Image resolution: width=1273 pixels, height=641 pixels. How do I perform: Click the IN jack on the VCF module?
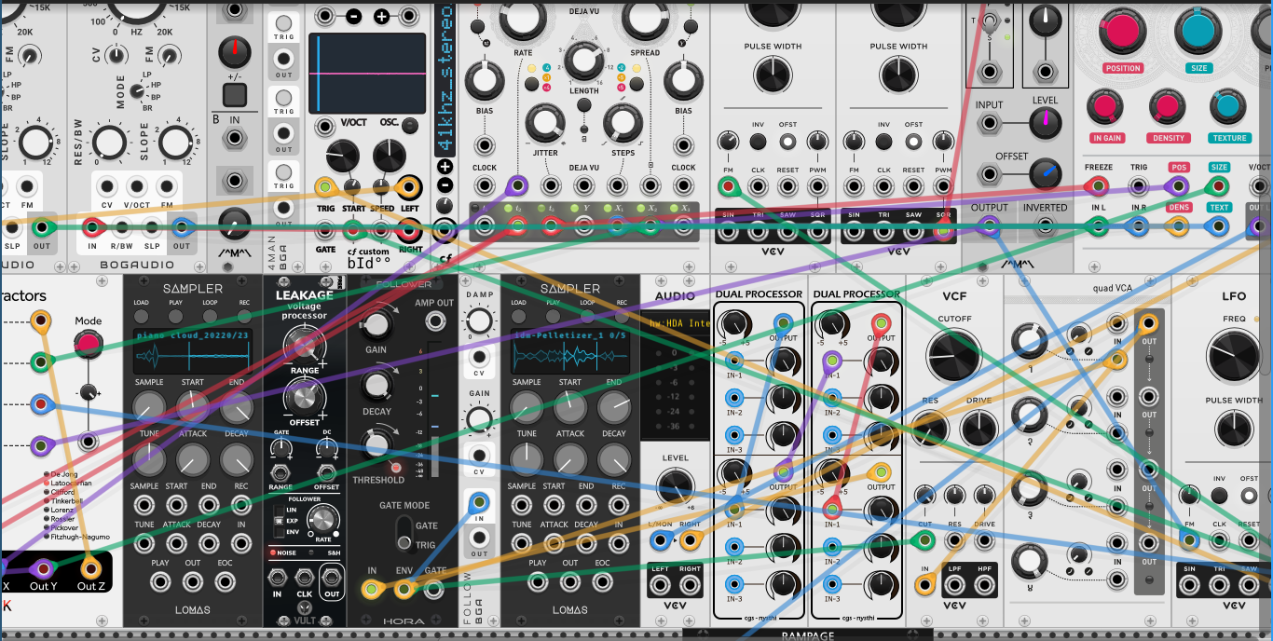[925, 584]
